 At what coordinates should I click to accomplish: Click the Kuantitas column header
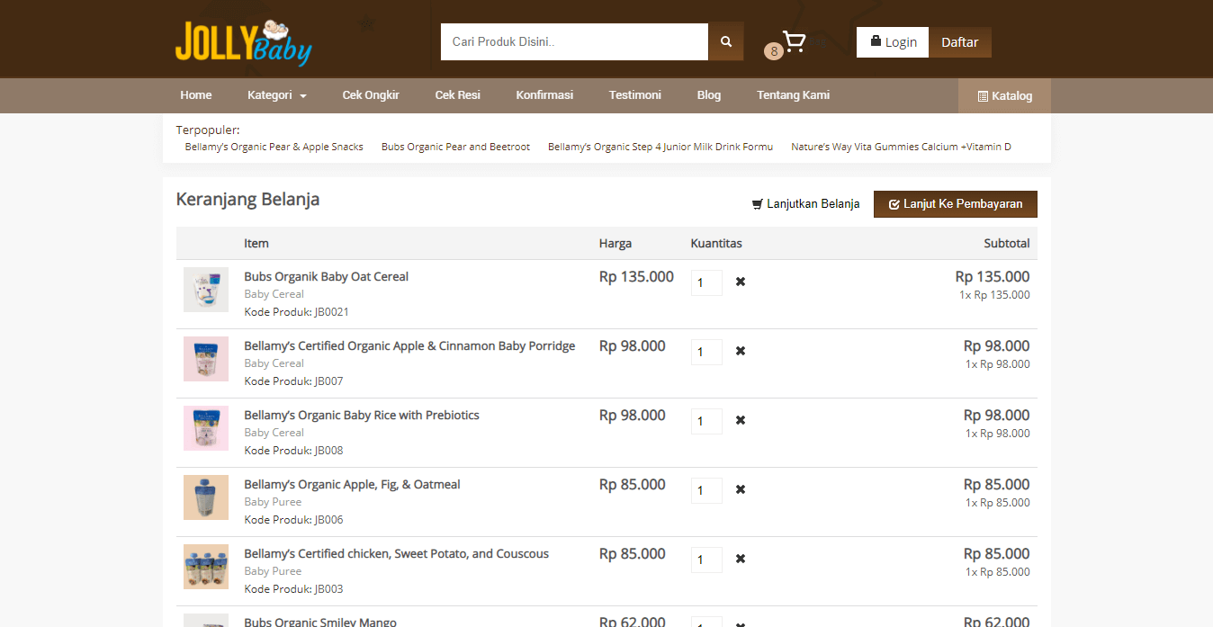[x=716, y=243]
